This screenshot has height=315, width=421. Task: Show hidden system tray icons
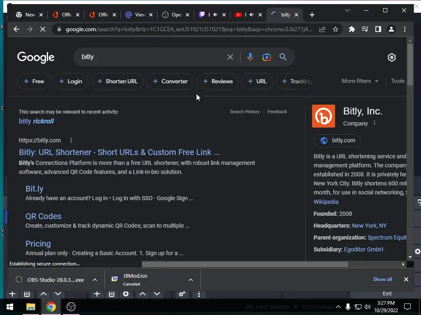click(x=338, y=307)
